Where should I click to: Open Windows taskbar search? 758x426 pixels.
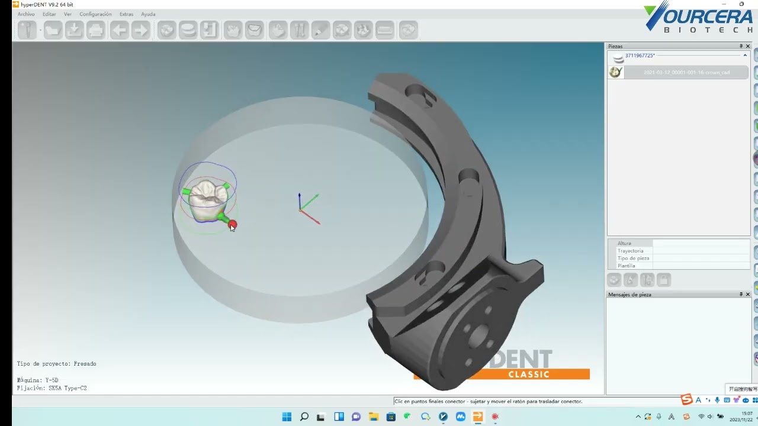point(304,417)
